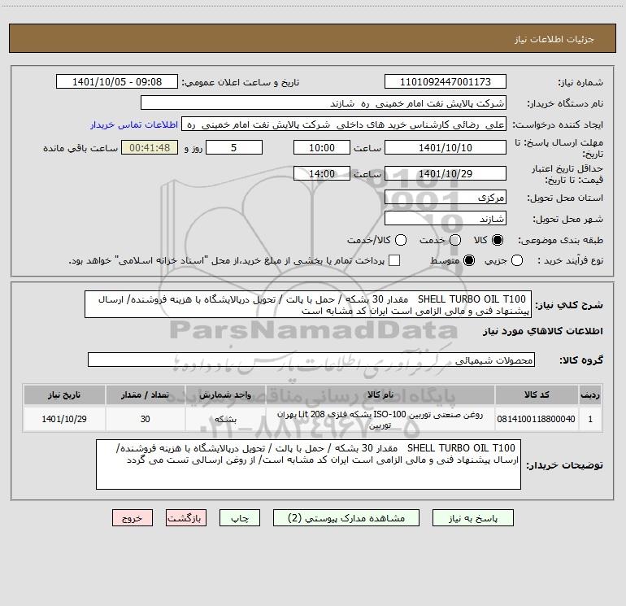The height and width of the screenshot is (606, 626).
Task: Select the کالا/خدمت radio option
Action: click(401, 240)
